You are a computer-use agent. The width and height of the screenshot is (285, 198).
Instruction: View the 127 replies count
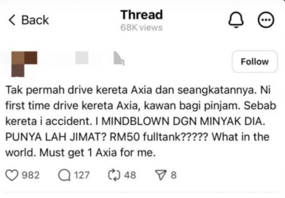click(82, 175)
